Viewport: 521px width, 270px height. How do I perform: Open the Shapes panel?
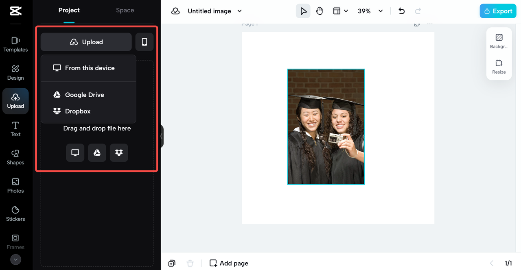[x=15, y=157]
